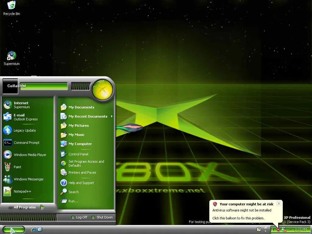Launch Supermium desktop shortcut

pos(12,58)
